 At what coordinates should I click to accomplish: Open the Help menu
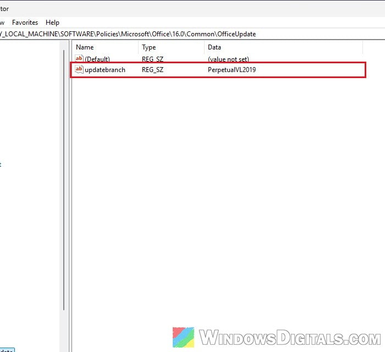click(52, 23)
